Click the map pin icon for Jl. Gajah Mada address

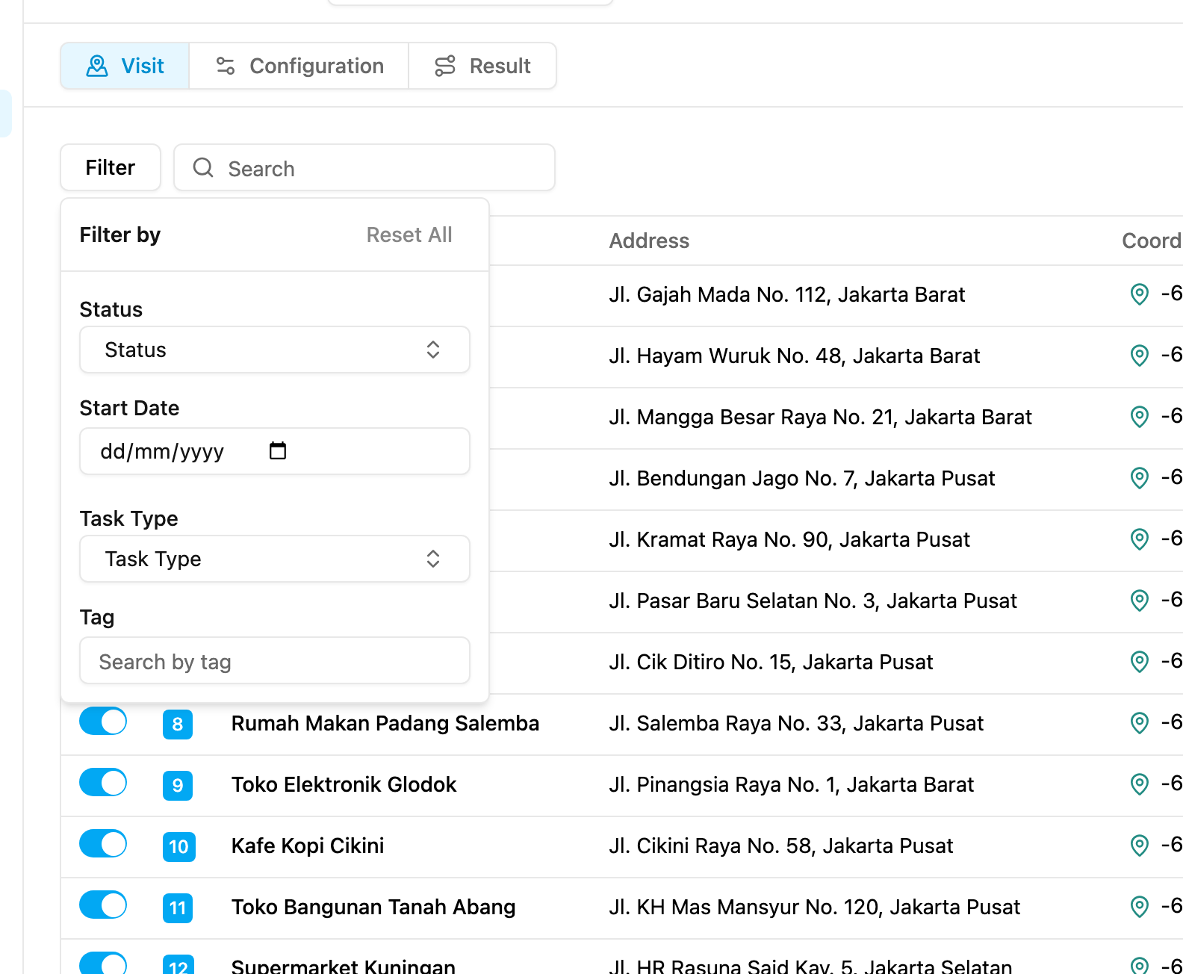pos(1139,294)
